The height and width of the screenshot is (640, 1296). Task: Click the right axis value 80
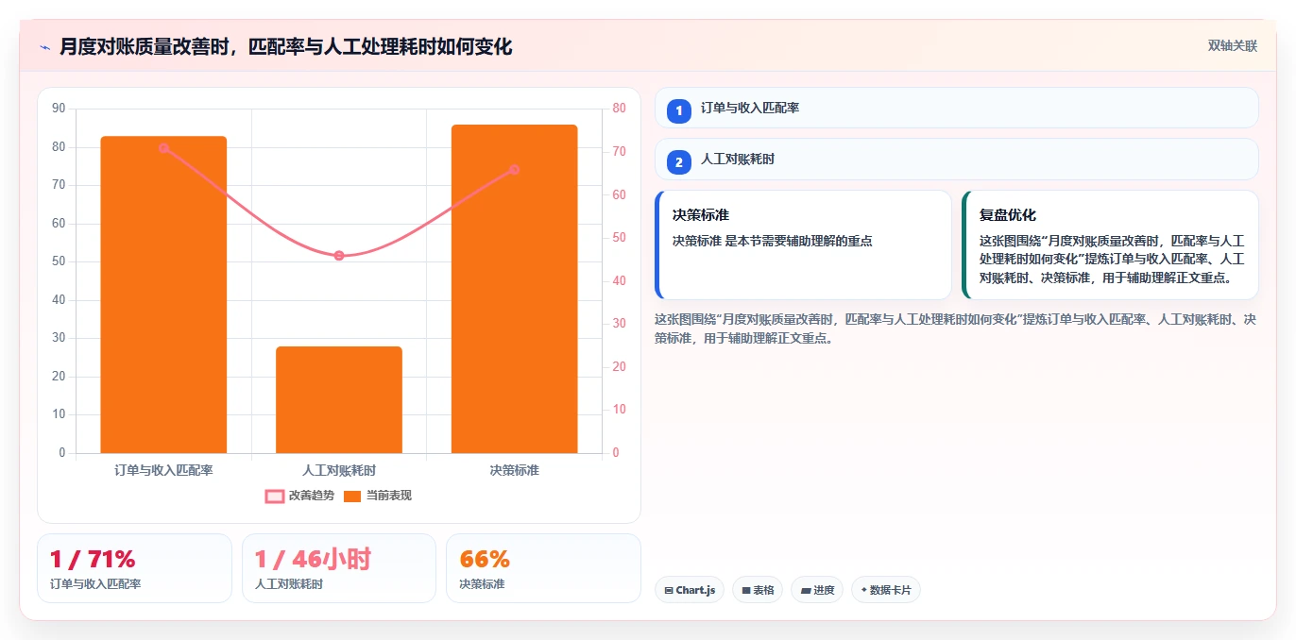point(619,109)
